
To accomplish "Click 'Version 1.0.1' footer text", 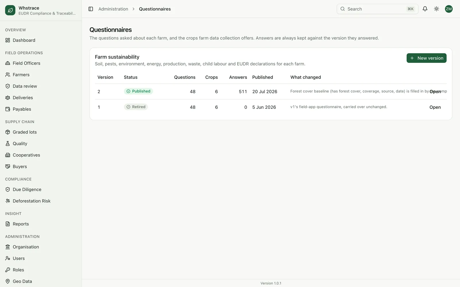I will [271, 283].
